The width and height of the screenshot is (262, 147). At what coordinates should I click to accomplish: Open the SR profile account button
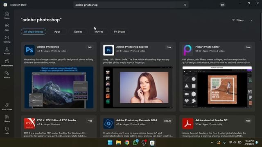pyautogui.click(x=222, y=5)
